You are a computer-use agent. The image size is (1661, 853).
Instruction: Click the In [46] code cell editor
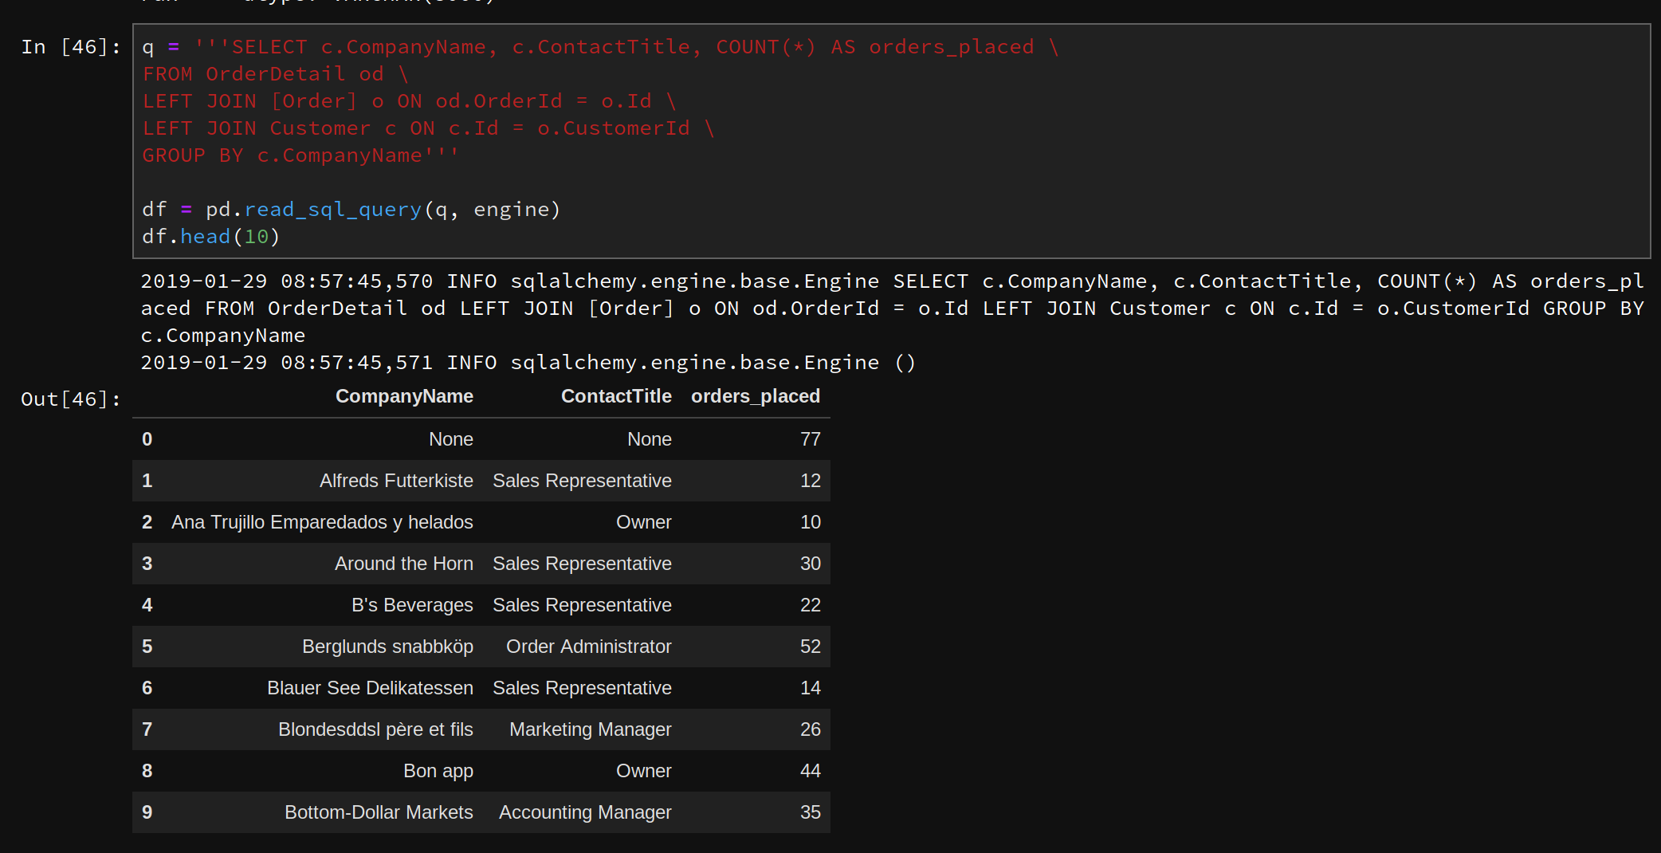click(x=891, y=141)
